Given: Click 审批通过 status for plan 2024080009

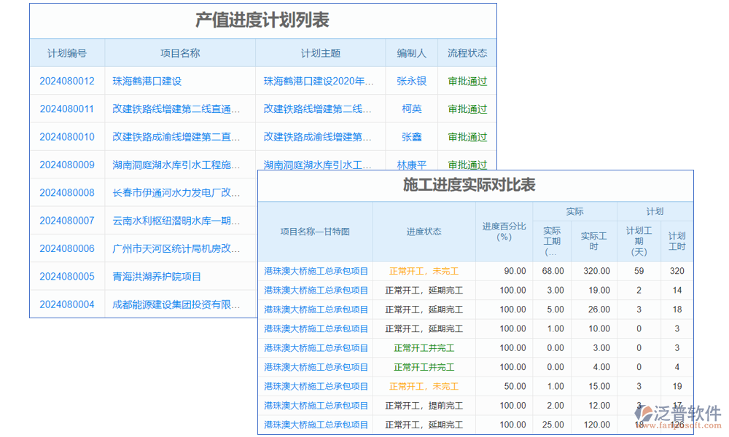Looking at the screenshot, I should click(x=467, y=165).
